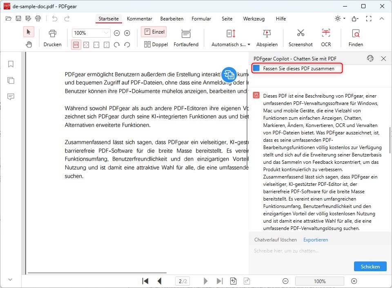Image resolution: width=392 pixels, height=288 pixels.
Task: Click the Drucken print button
Action: point(53,38)
